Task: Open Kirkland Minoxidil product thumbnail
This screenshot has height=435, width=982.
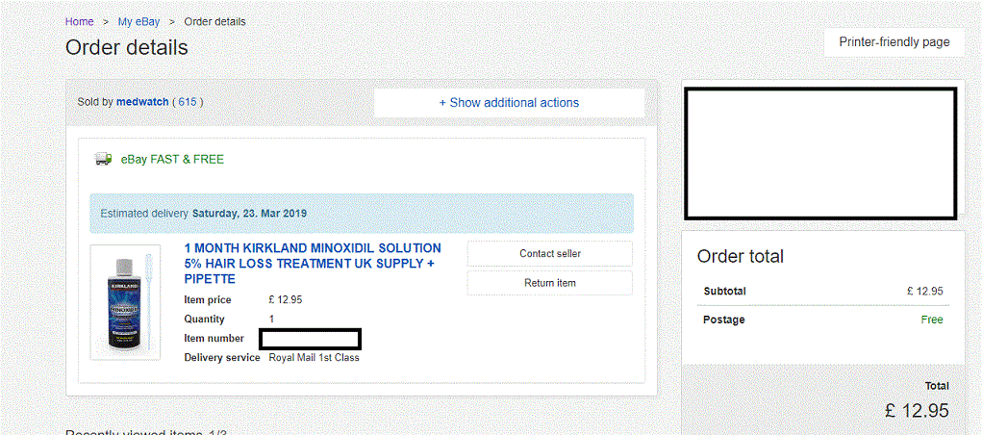Action: click(x=125, y=302)
